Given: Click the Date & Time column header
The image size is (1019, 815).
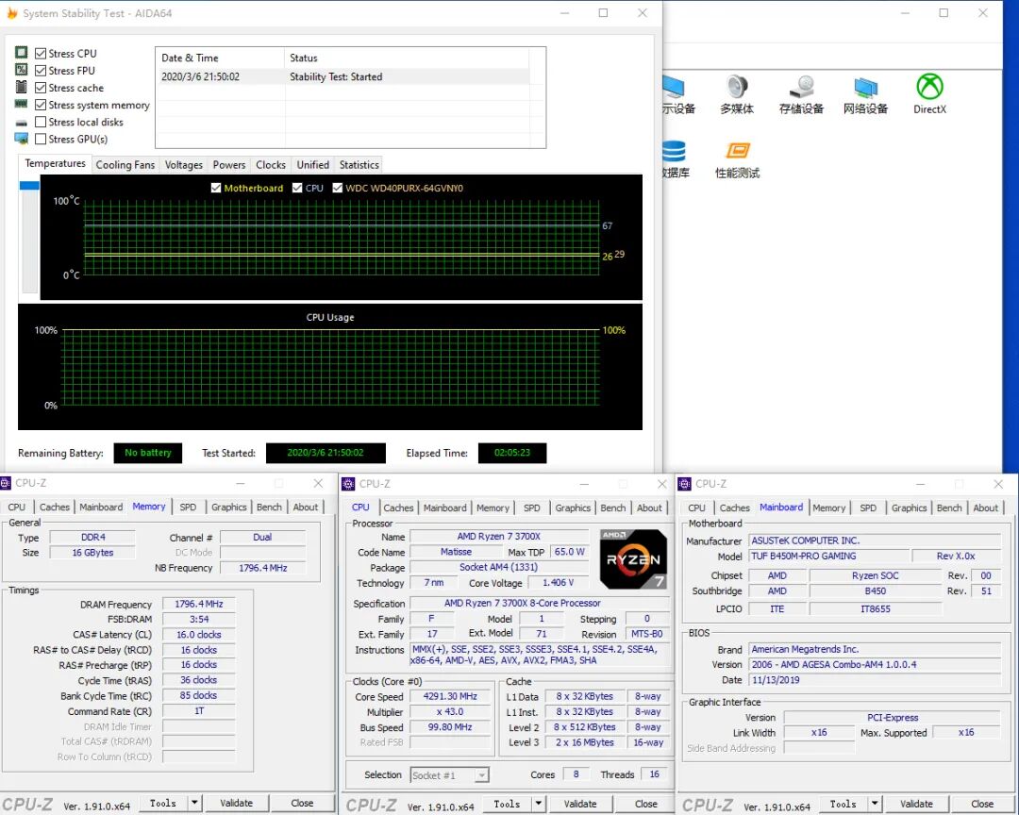Looking at the screenshot, I should (x=220, y=58).
